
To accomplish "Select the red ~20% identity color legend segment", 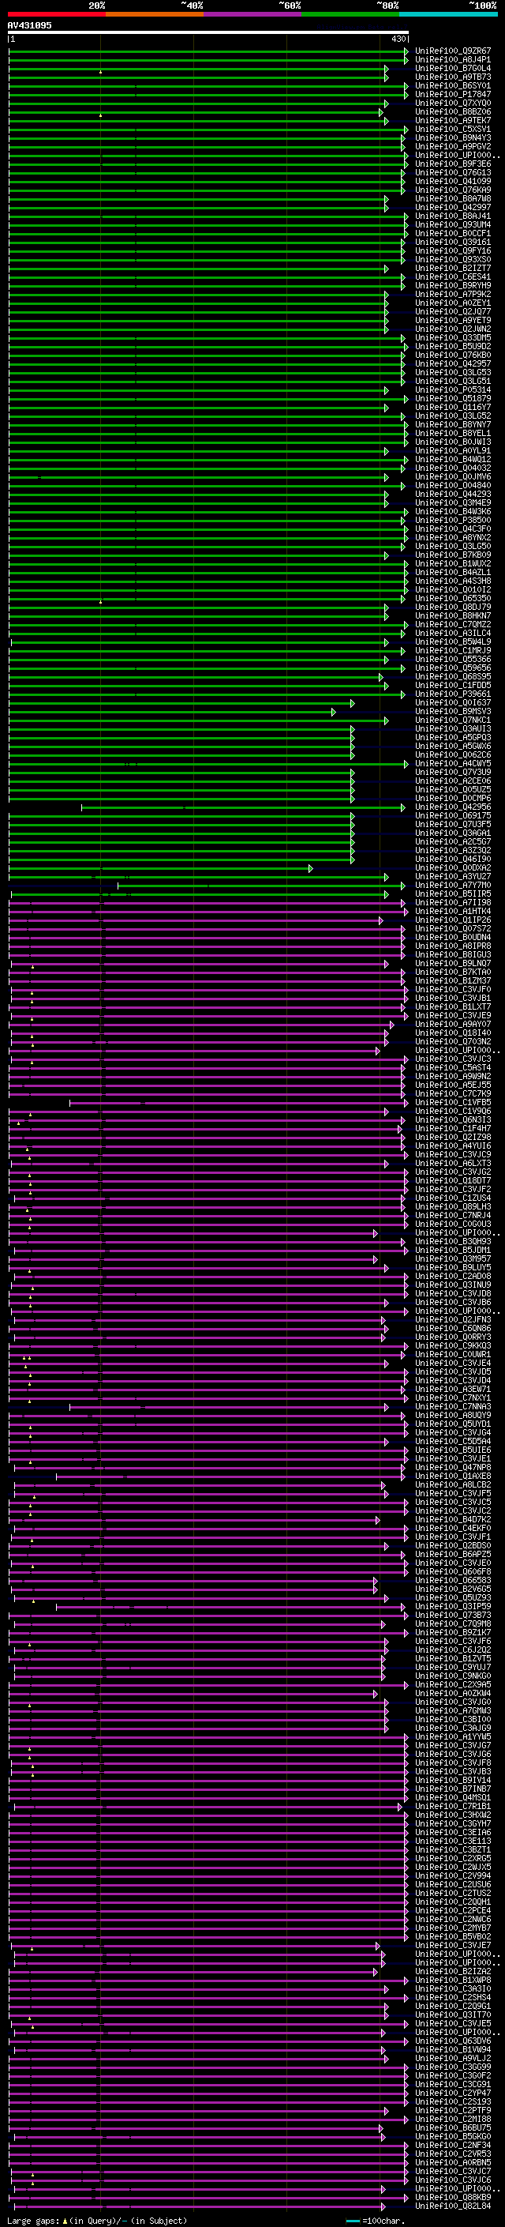I will tap(56, 14).
